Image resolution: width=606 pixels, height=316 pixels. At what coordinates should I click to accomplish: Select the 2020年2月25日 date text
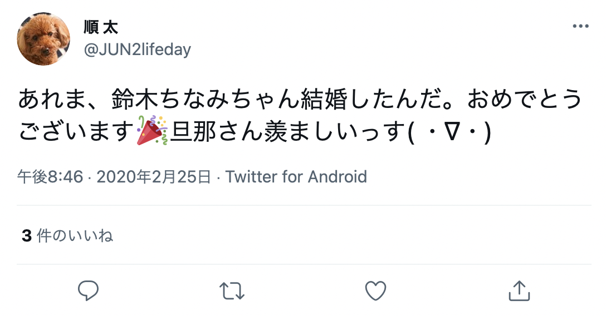coord(154,177)
